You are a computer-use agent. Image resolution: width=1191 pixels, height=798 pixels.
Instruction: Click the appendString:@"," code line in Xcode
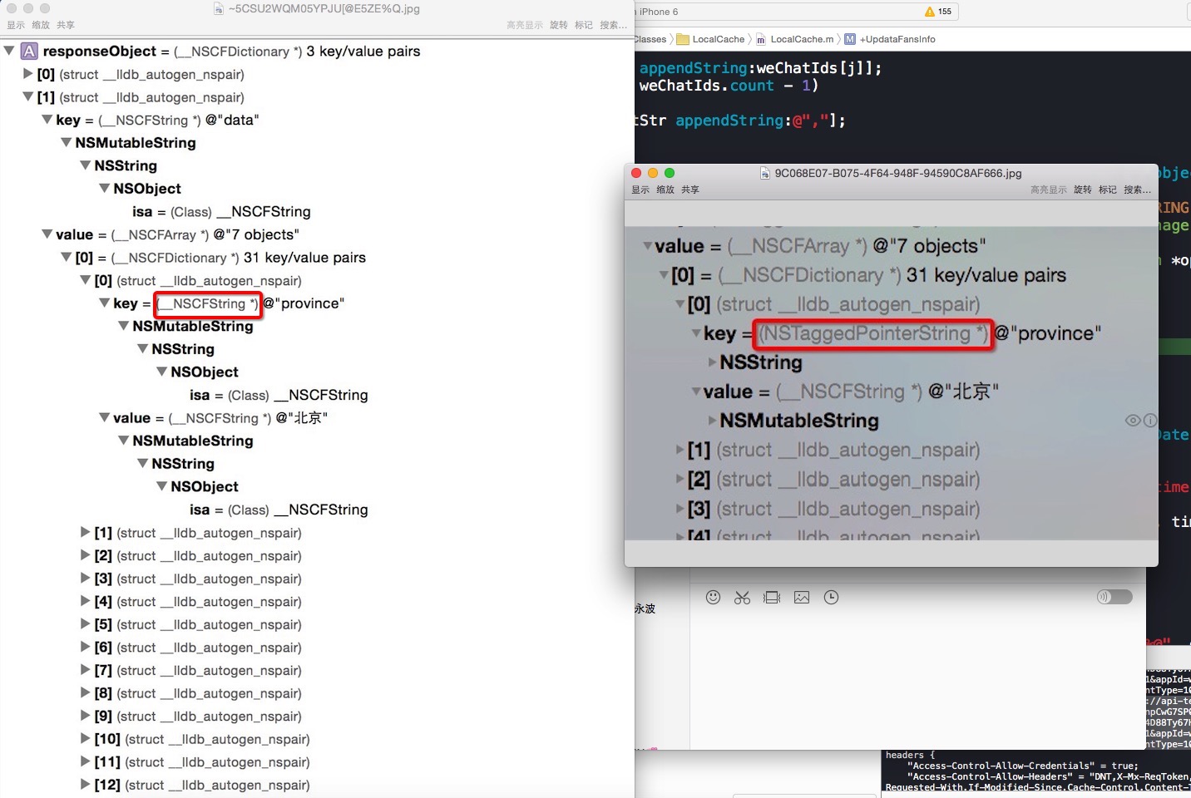(742, 121)
